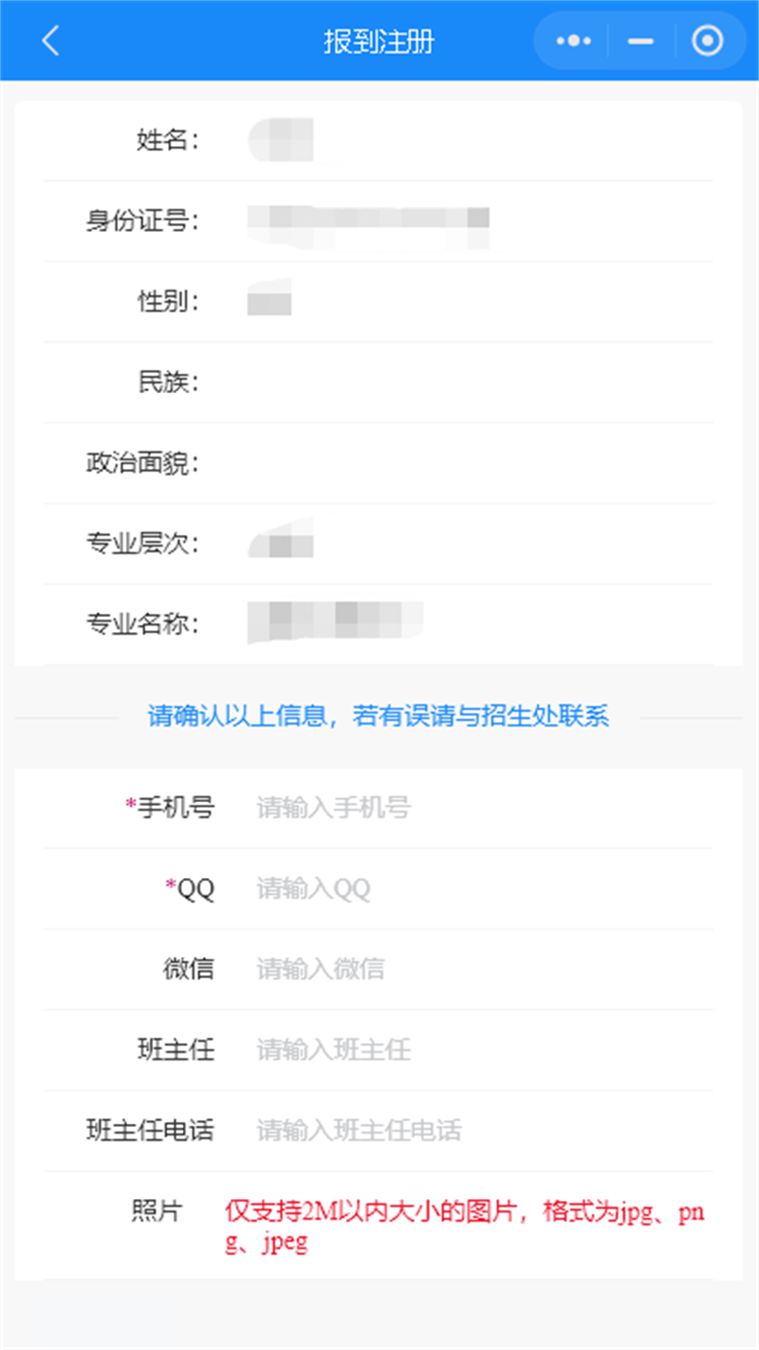Click the 手机号 input field
Viewport: 759px width, 1350px height.
(x=474, y=808)
